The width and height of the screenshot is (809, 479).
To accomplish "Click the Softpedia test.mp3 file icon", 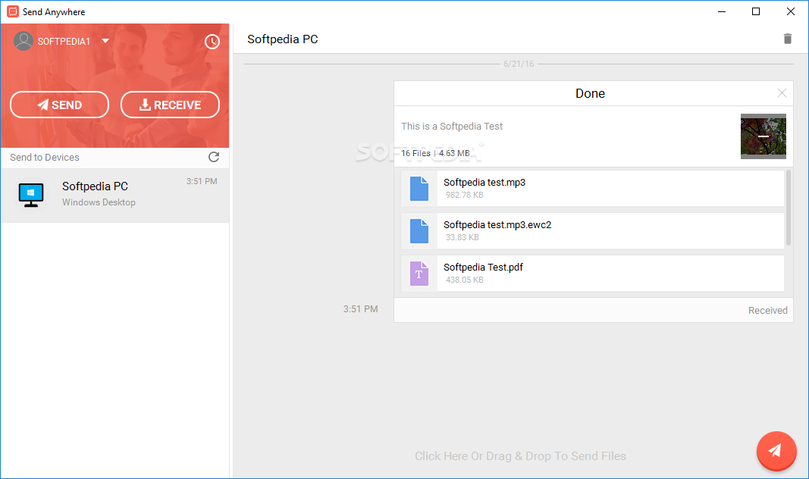I will (419, 188).
